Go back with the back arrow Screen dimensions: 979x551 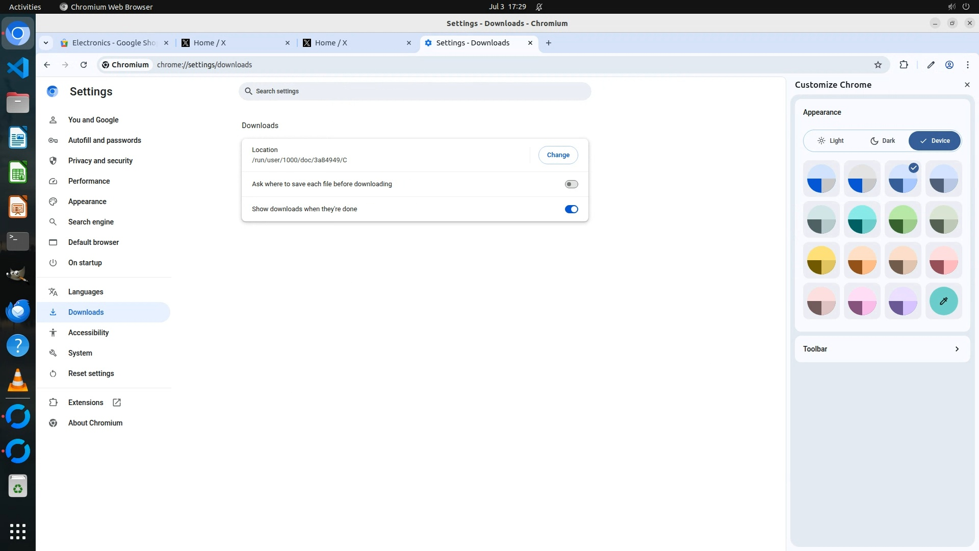(x=47, y=65)
